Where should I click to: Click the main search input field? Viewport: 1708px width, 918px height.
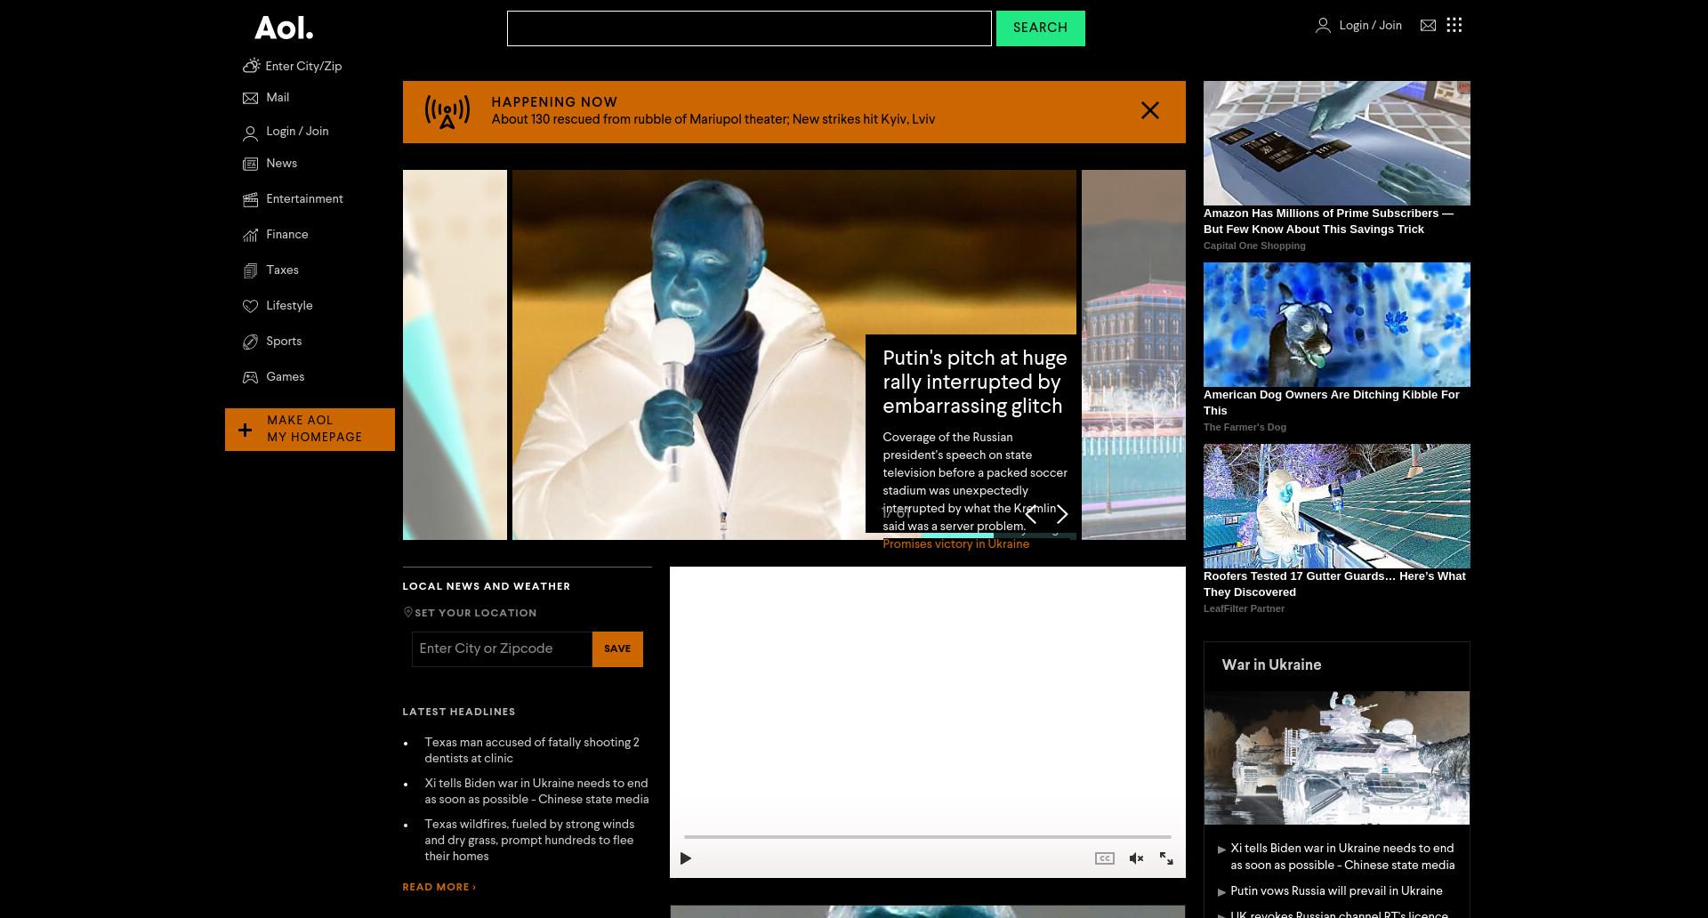(749, 28)
